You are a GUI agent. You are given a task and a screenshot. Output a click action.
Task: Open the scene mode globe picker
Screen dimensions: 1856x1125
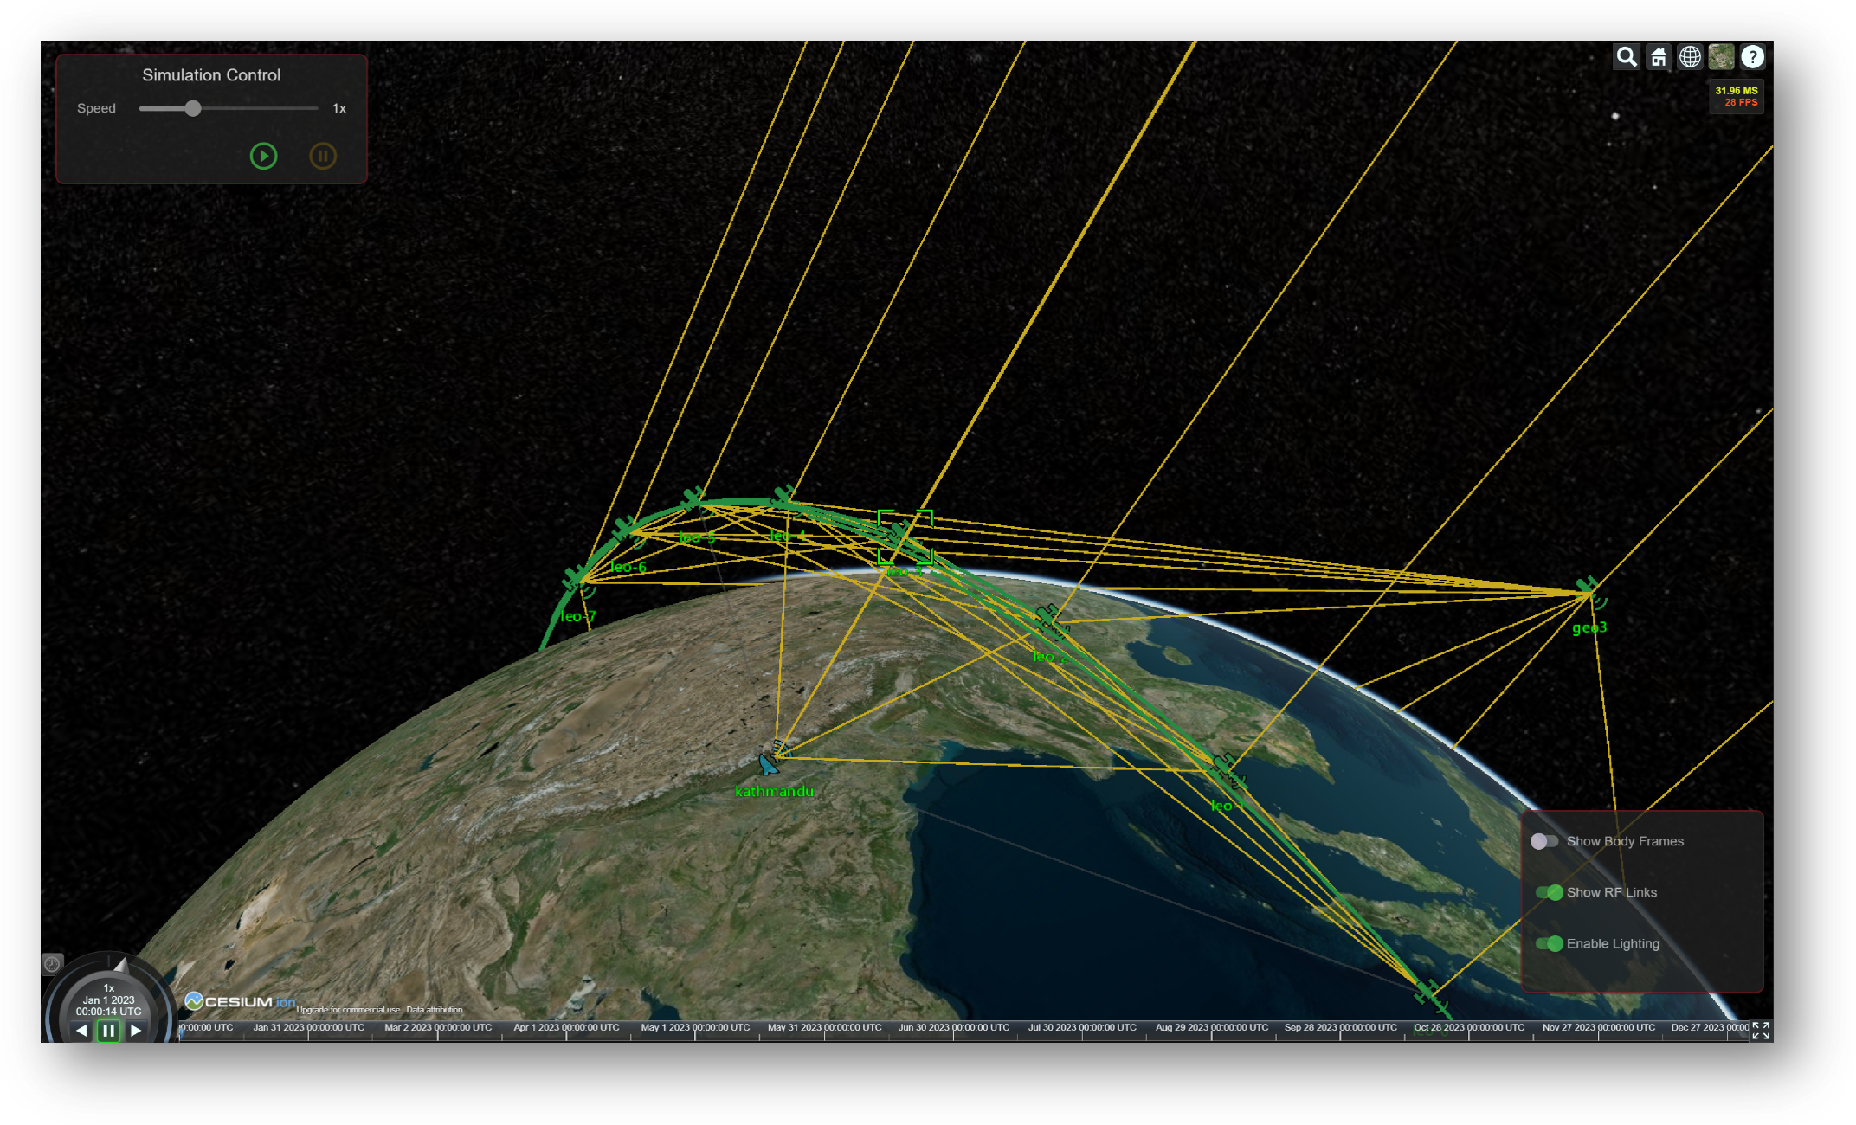click(1690, 57)
